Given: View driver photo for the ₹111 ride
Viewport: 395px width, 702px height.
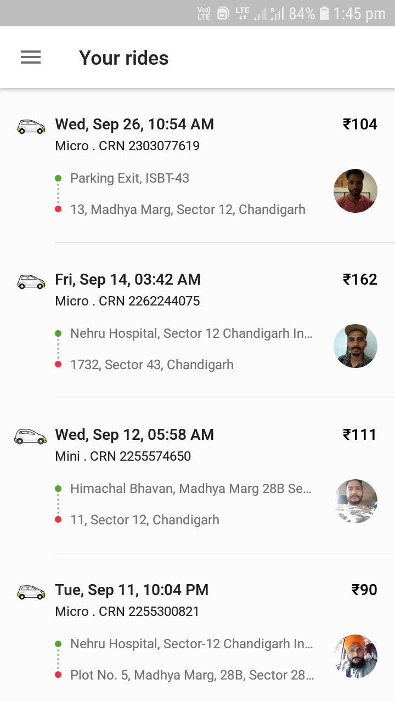Looking at the screenshot, I should click(355, 501).
